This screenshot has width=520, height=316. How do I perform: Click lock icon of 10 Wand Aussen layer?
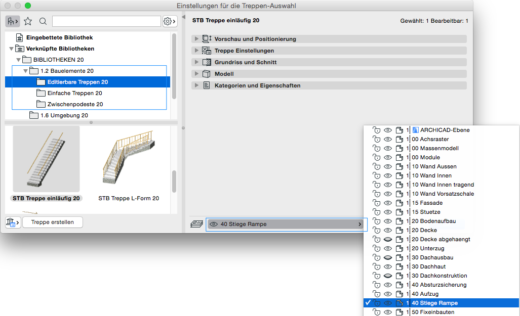pos(376,166)
